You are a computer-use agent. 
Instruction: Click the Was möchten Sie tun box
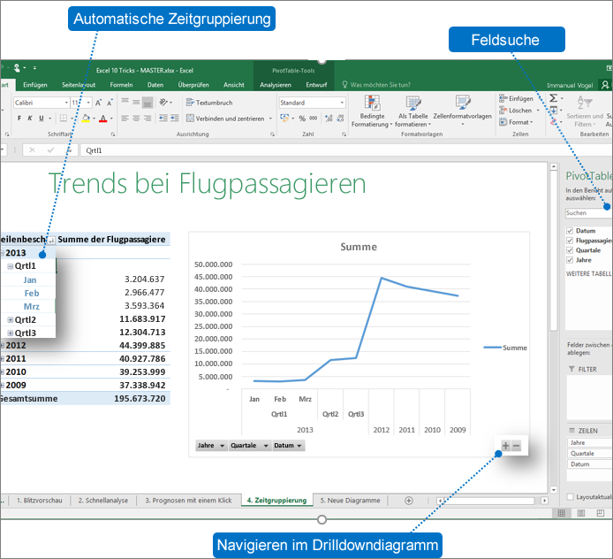(376, 85)
